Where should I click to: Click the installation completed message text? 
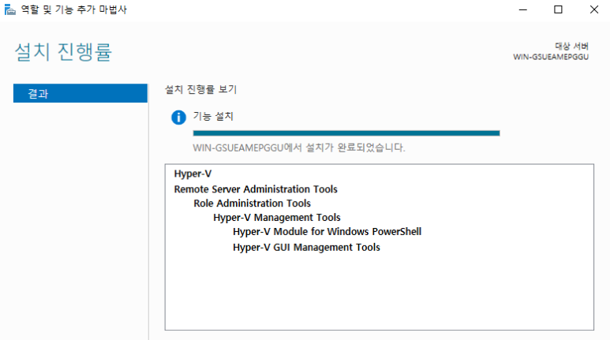299,148
